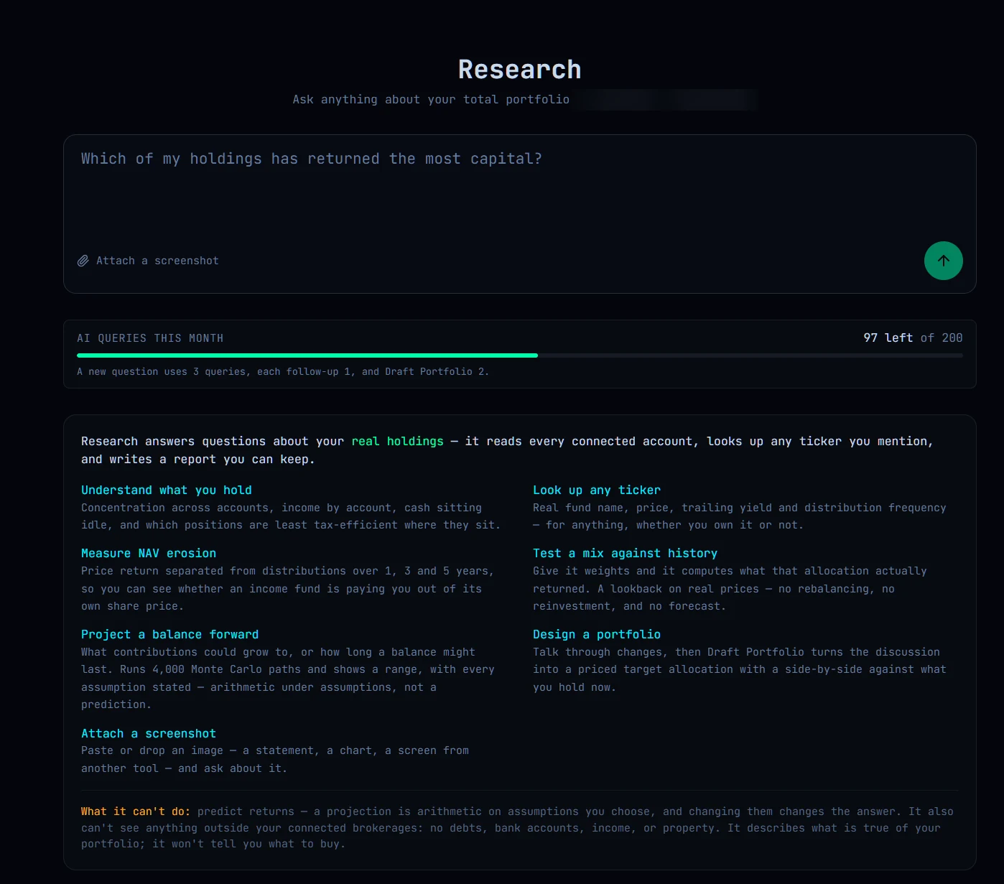Click the 'What it can't do:' label
Screen dimensions: 1004x884
[135, 811]
